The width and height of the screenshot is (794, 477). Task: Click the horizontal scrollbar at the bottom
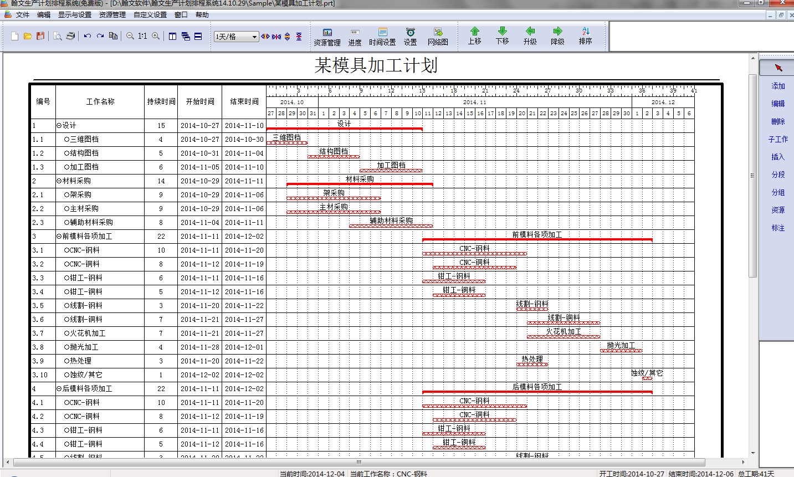click(358, 462)
